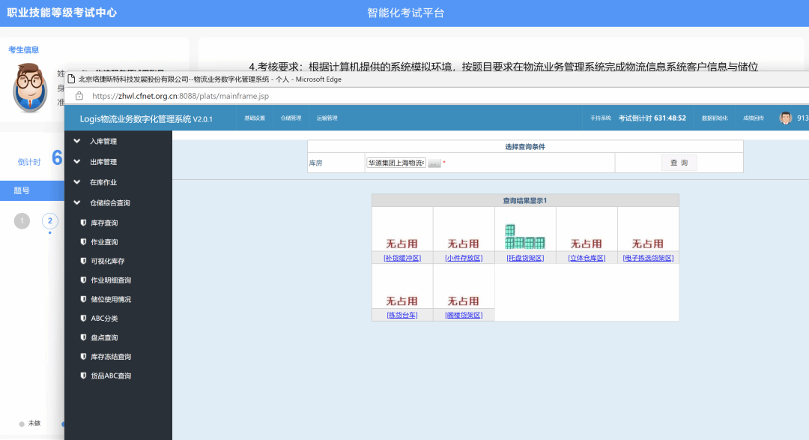Click the shield icon next to 可视化库存
This screenshot has width=809, height=440.
(83, 261)
